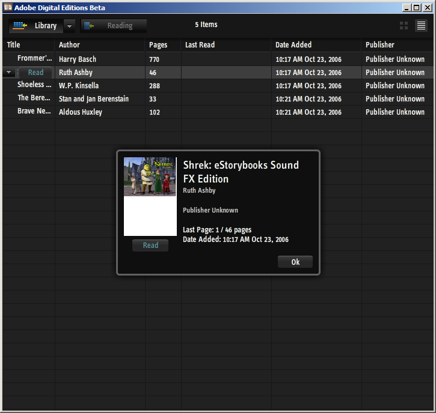Screen dimensions: 436x413
Task: Select The Bere... title entry
Action: (x=34, y=98)
